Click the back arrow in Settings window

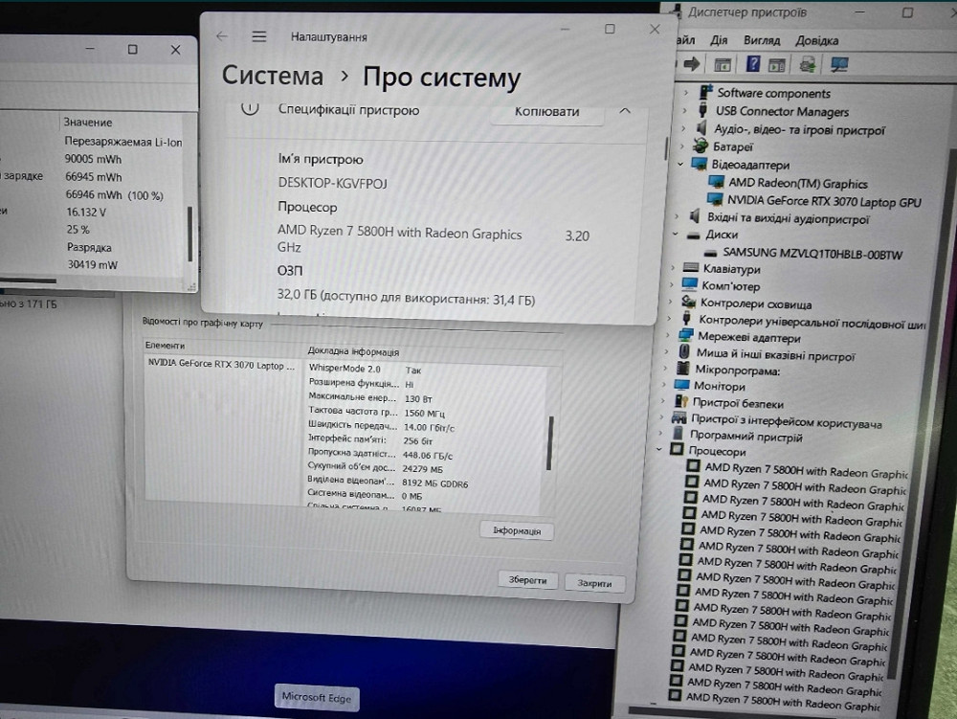point(222,36)
